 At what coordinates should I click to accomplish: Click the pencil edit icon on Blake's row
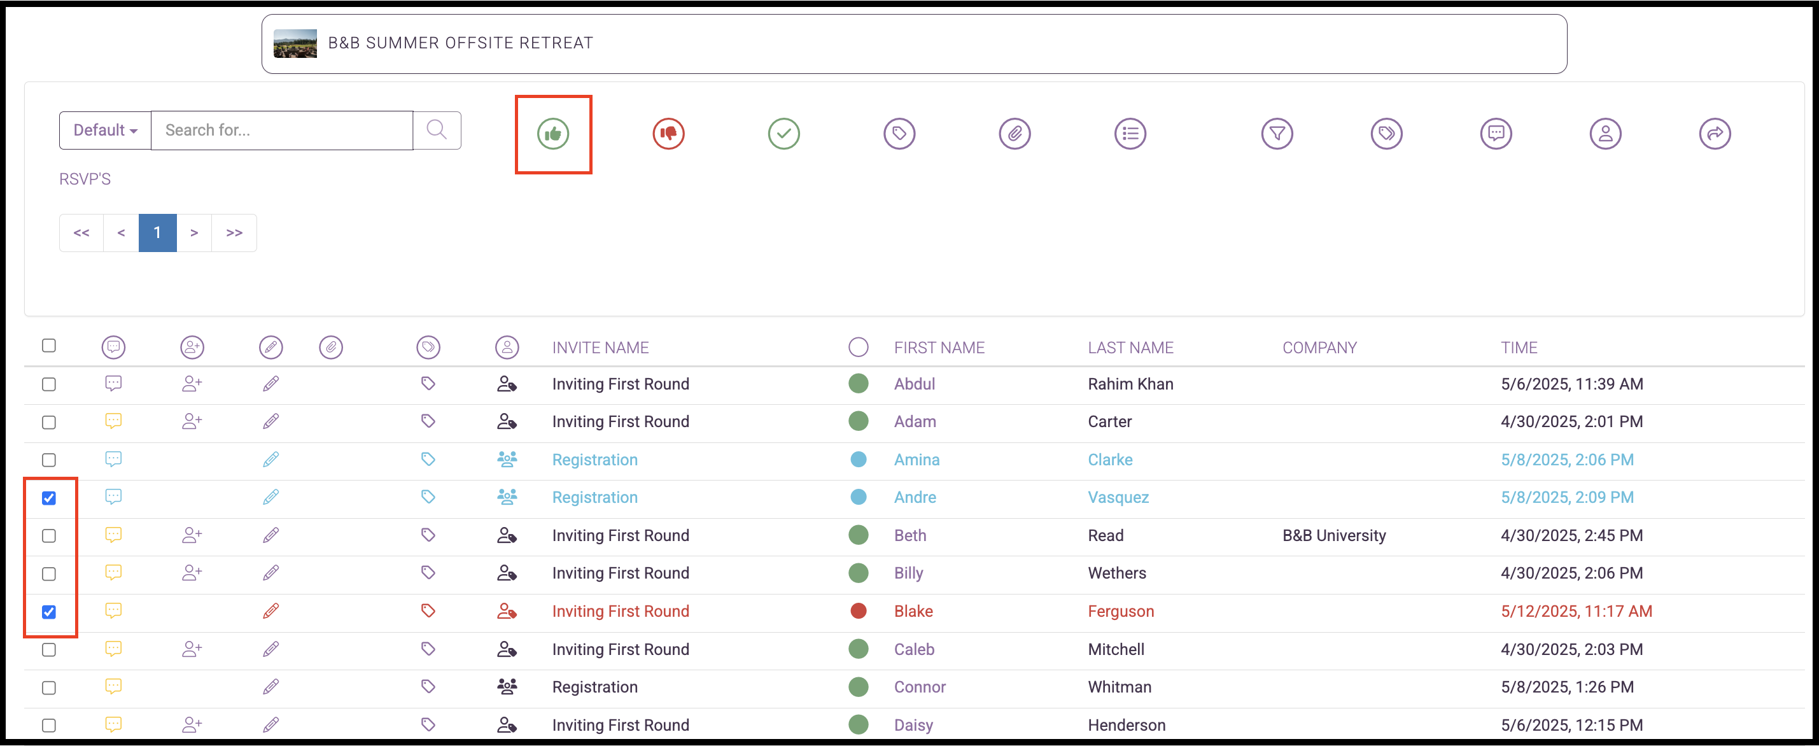(x=270, y=610)
